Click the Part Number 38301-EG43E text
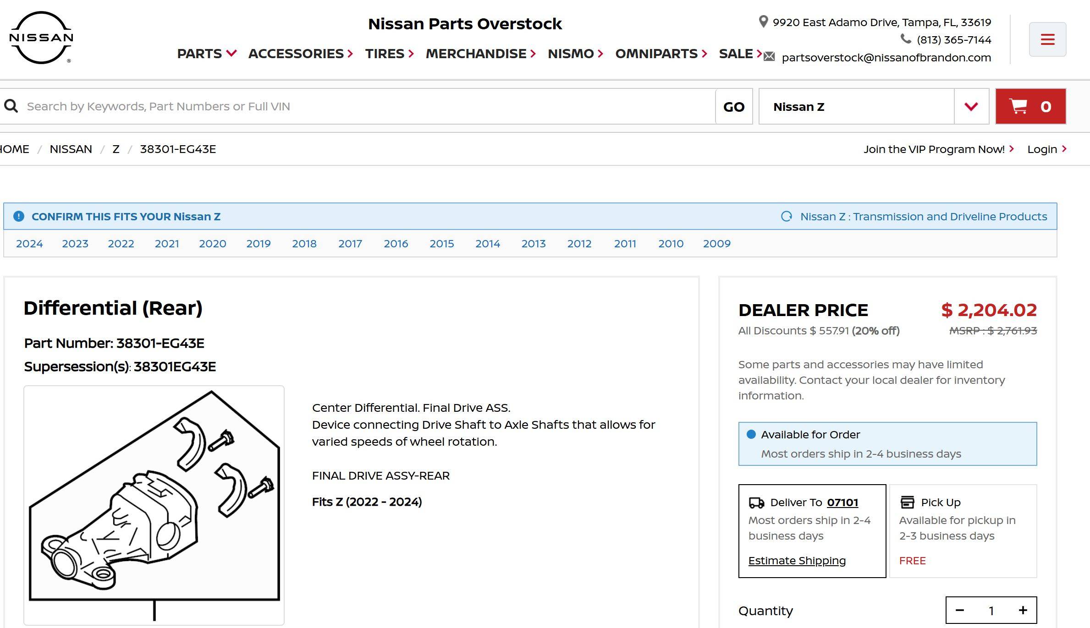This screenshot has height=628, width=1090. click(114, 343)
